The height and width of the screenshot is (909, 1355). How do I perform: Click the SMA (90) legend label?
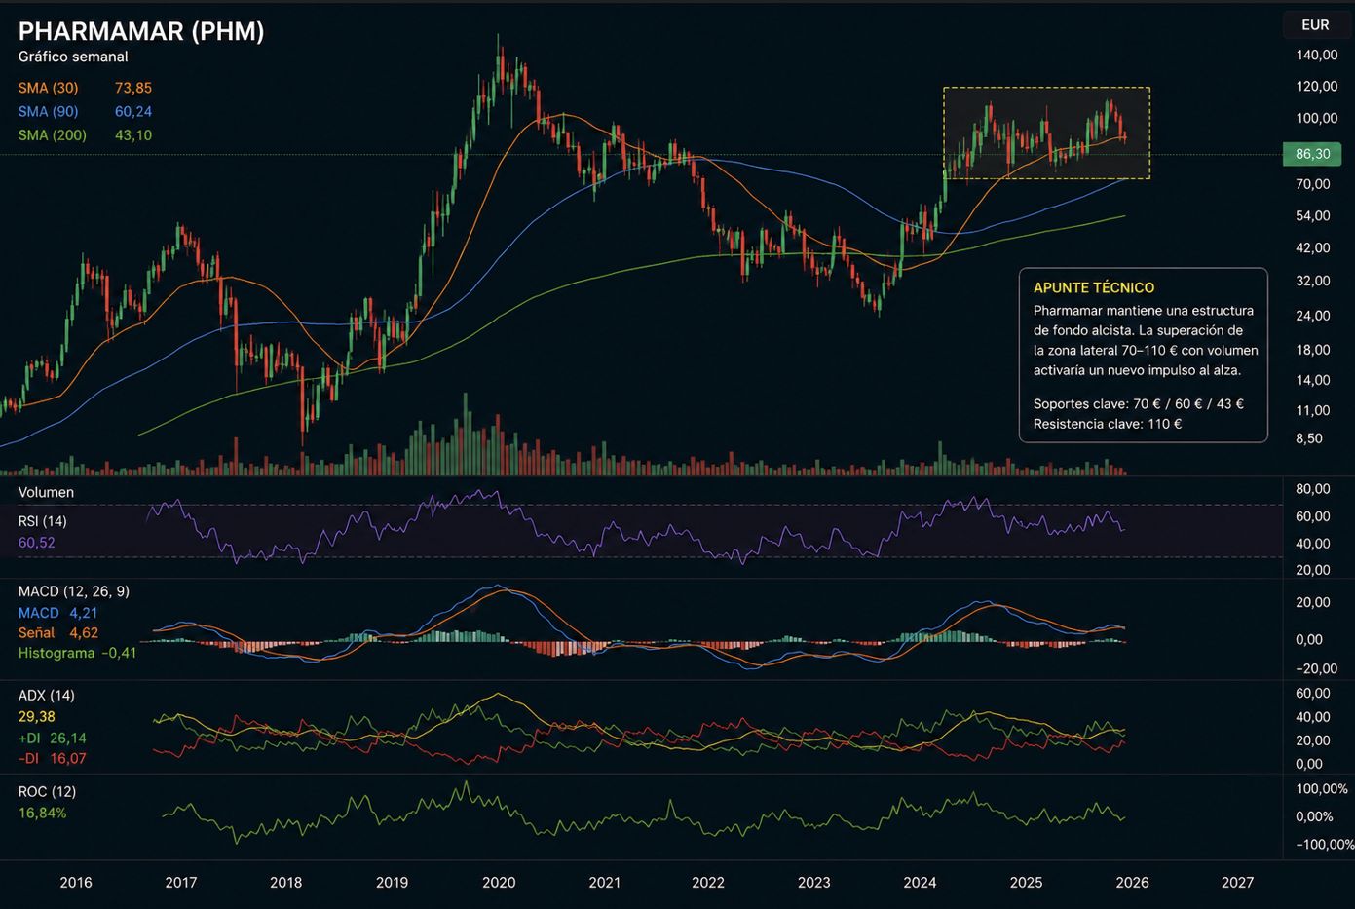tap(48, 112)
